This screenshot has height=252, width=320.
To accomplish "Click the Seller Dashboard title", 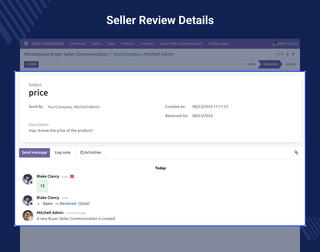I will (x=47, y=44).
